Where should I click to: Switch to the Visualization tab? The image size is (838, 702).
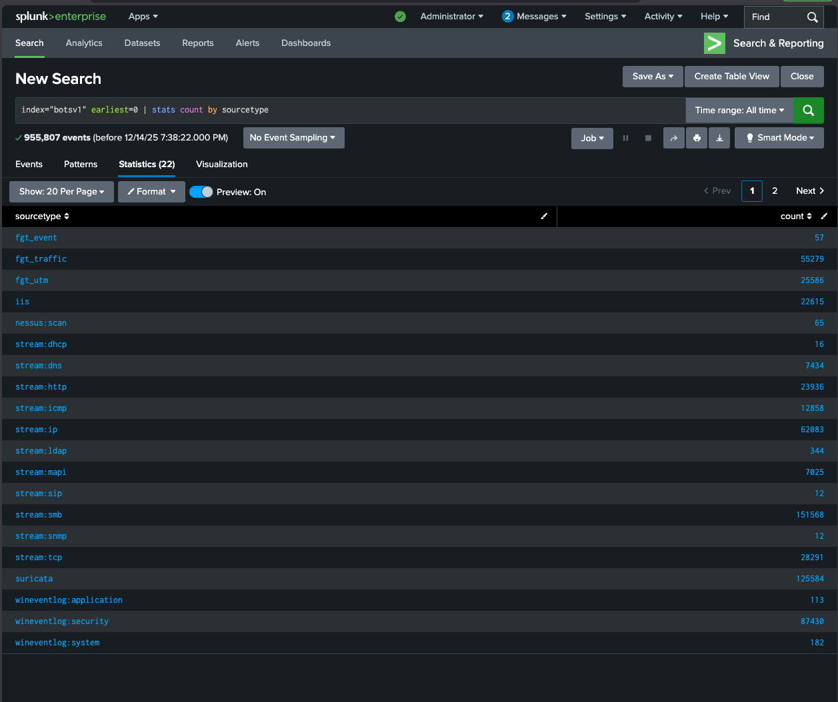pyautogui.click(x=222, y=165)
